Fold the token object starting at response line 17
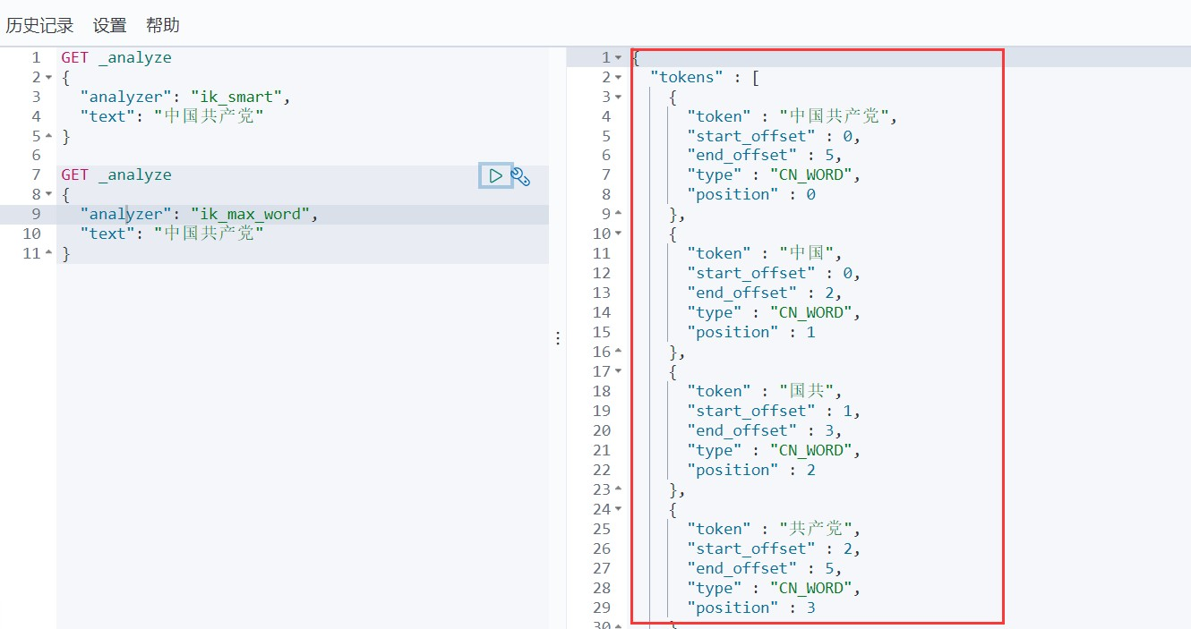1191x629 pixels. 618,372
